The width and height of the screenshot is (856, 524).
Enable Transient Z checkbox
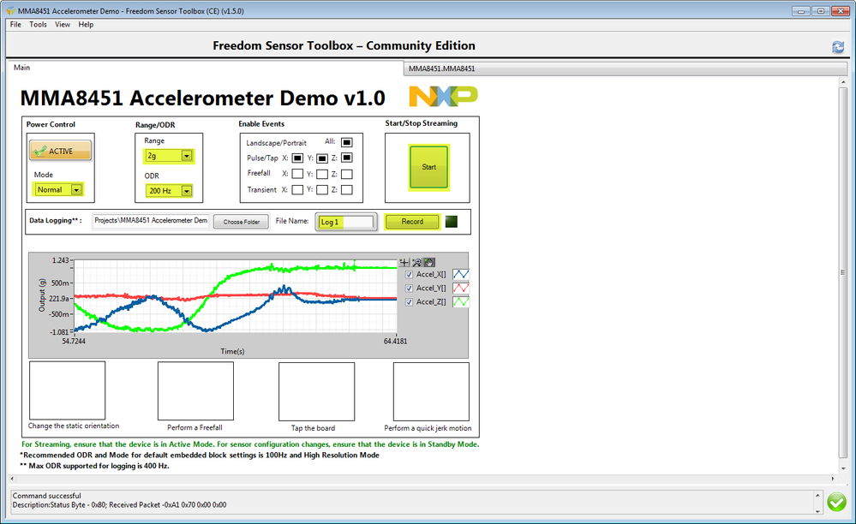click(x=347, y=190)
